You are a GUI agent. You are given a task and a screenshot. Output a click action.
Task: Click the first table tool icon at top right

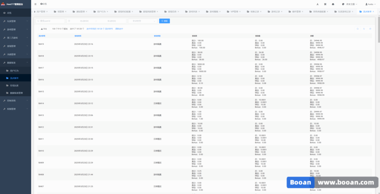357,28
